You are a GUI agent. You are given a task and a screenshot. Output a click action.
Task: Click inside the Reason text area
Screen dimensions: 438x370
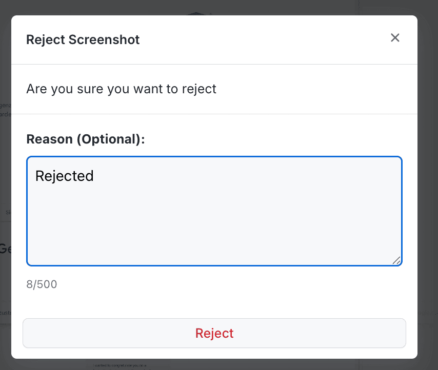click(x=214, y=215)
